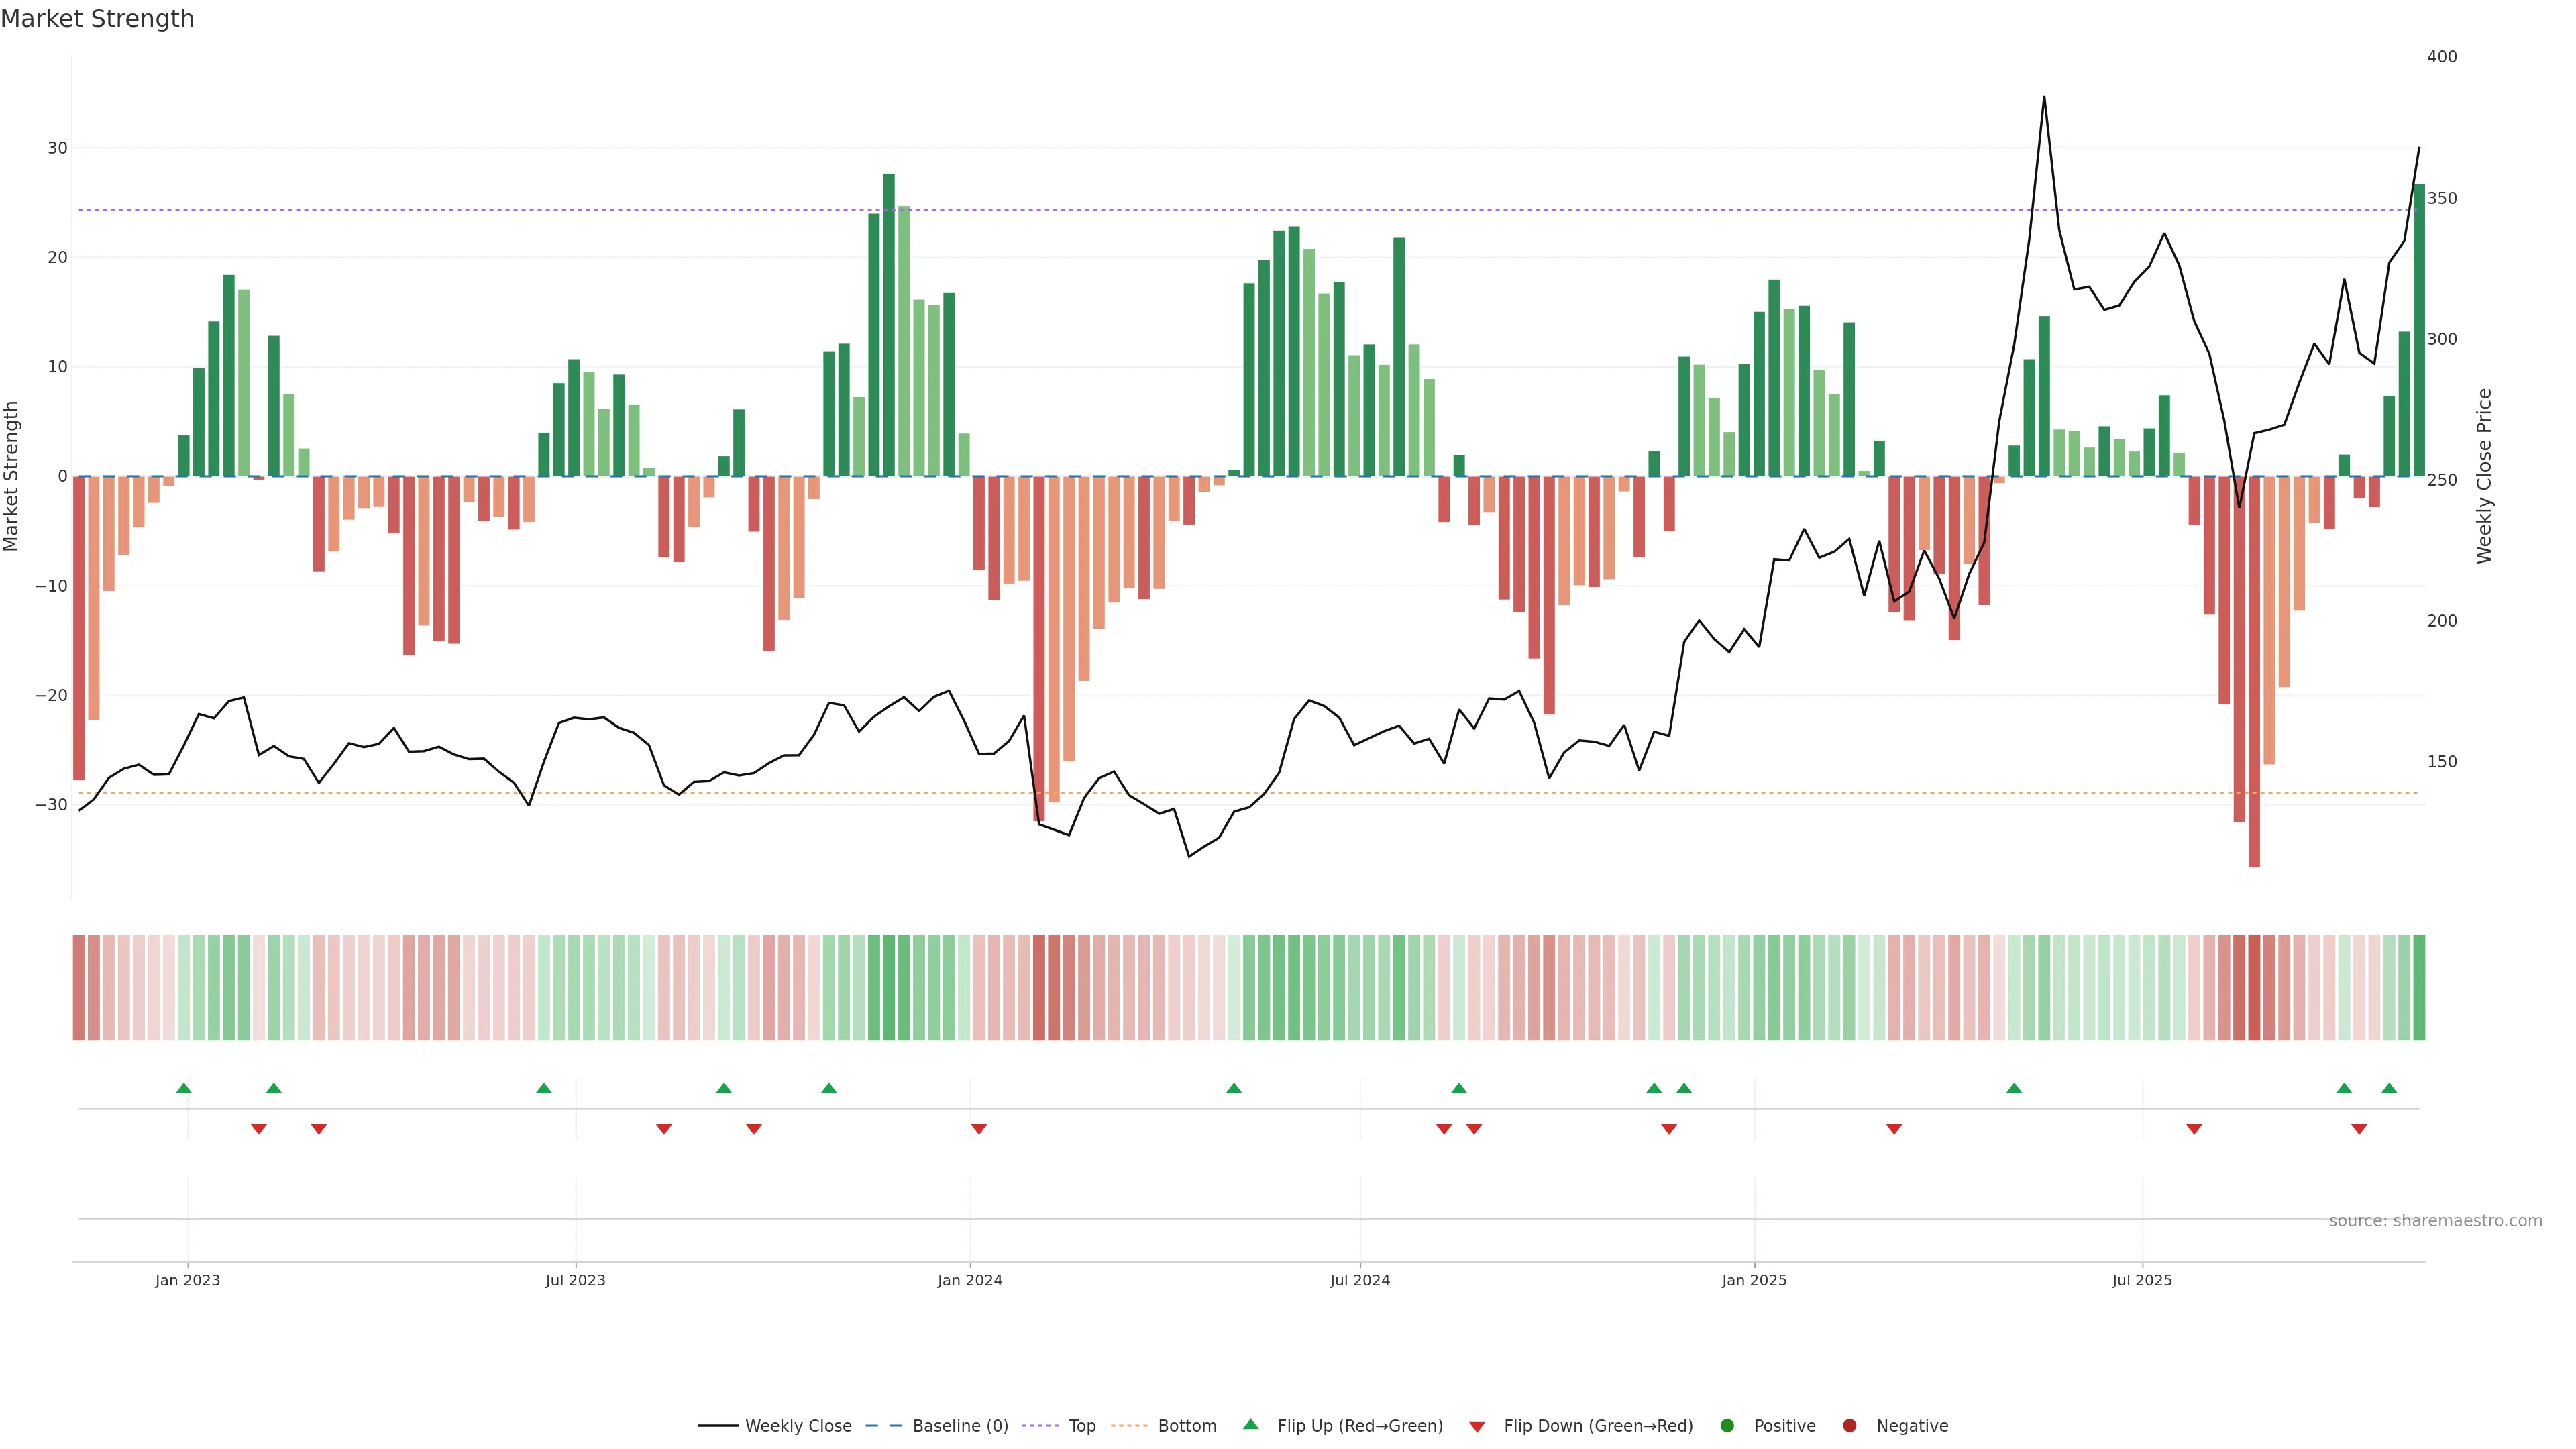Click the red flip-down marker at Jan 2024
2576x1449 pixels.
pyautogui.click(x=979, y=1129)
